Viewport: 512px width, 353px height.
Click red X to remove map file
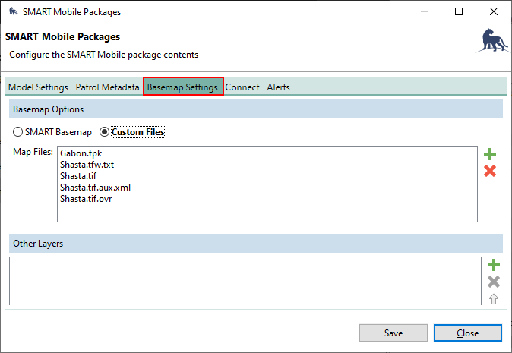pos(490,171)
